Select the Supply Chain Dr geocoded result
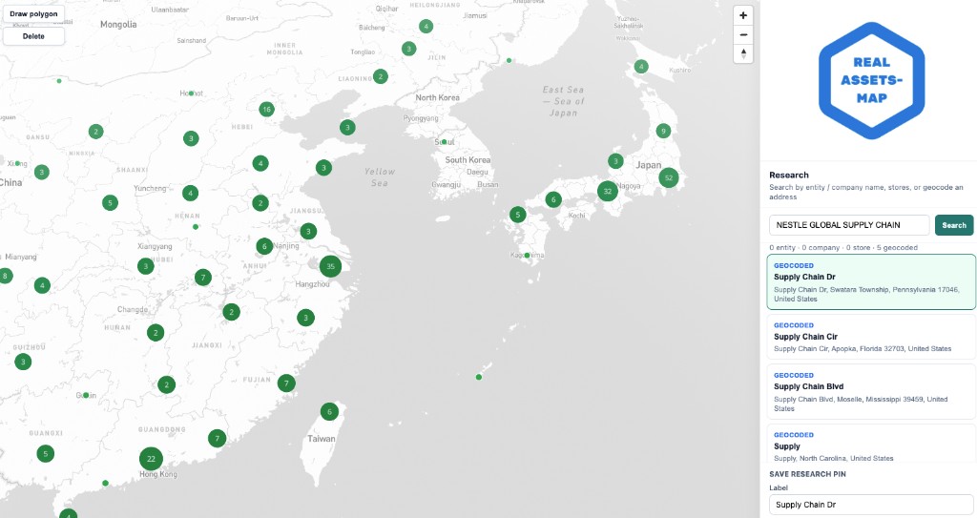This screenshot has height=518, width=977. point(871,281)
